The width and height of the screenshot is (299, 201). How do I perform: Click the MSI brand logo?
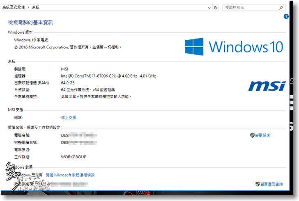pos(267,86)
